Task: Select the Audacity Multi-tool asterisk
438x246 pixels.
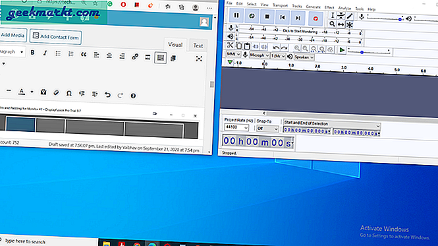Action: (x=350, y=24)
